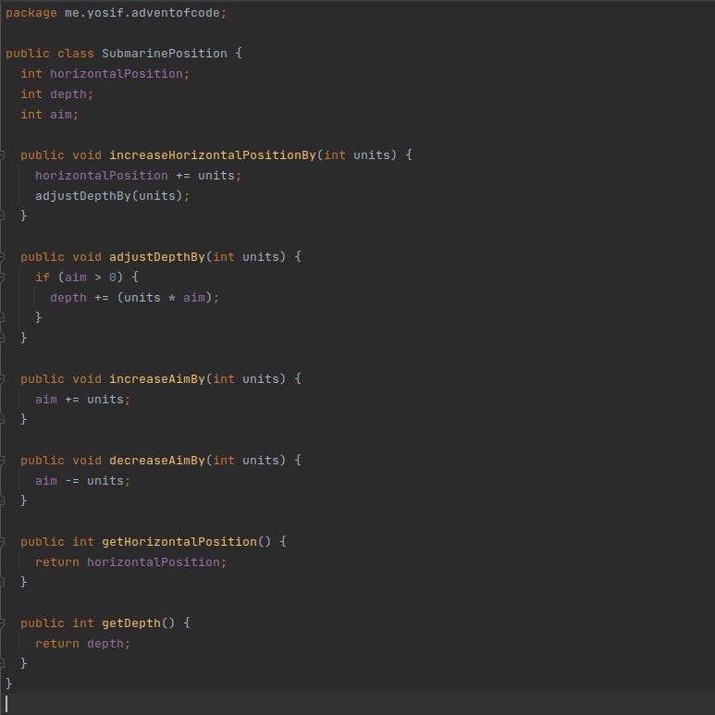
Task: Collapse the getHorizontalPosition method fold marker
Action: click(2, 542)
